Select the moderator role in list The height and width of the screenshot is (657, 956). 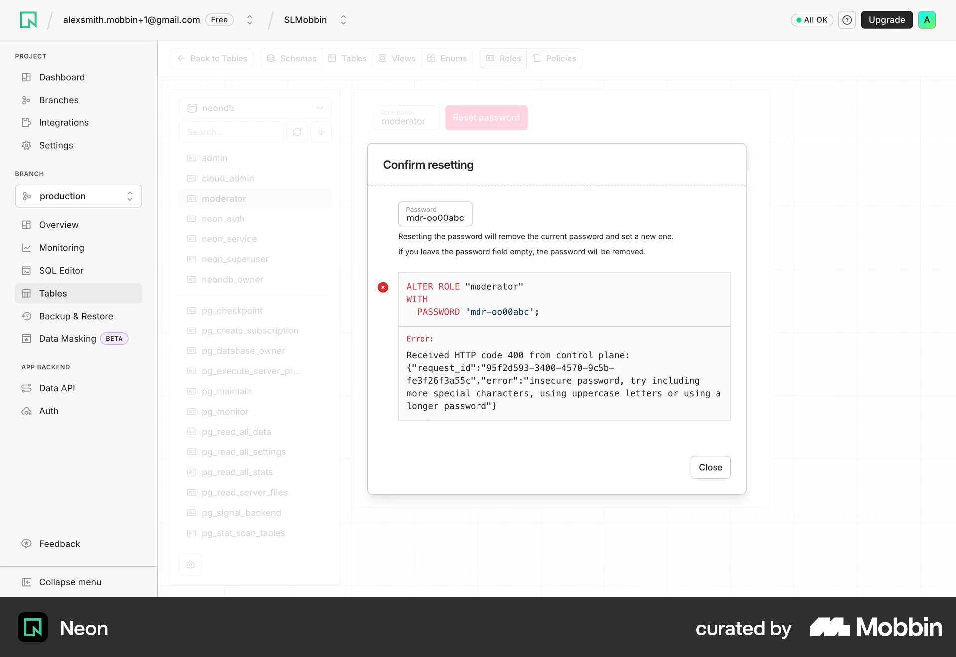point(255,199)
